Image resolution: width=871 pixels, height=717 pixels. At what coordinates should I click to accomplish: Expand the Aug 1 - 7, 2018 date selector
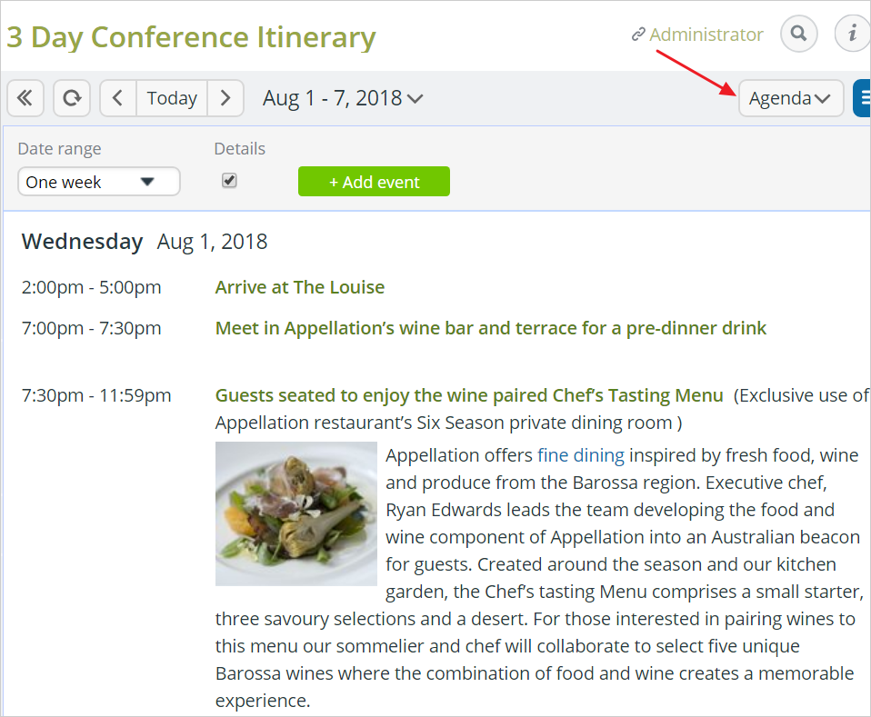pos(343,98)
